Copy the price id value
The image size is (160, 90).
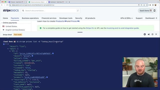point(53,53)
